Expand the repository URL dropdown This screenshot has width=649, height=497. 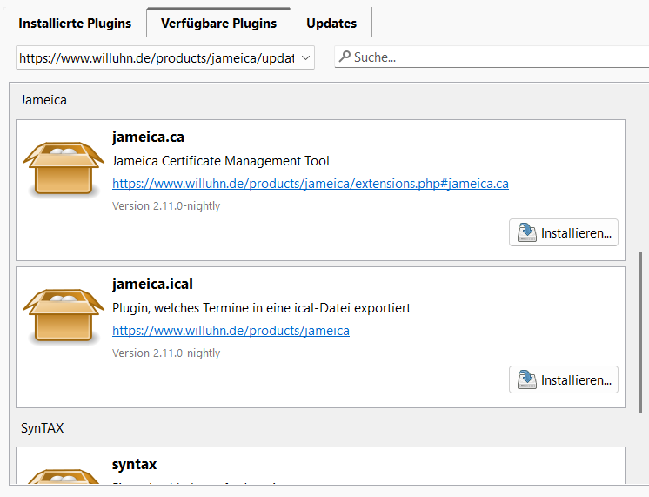click(305, 58)
